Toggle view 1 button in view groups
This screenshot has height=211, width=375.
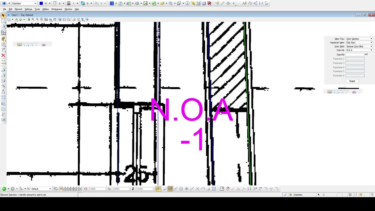pos(61,189)
